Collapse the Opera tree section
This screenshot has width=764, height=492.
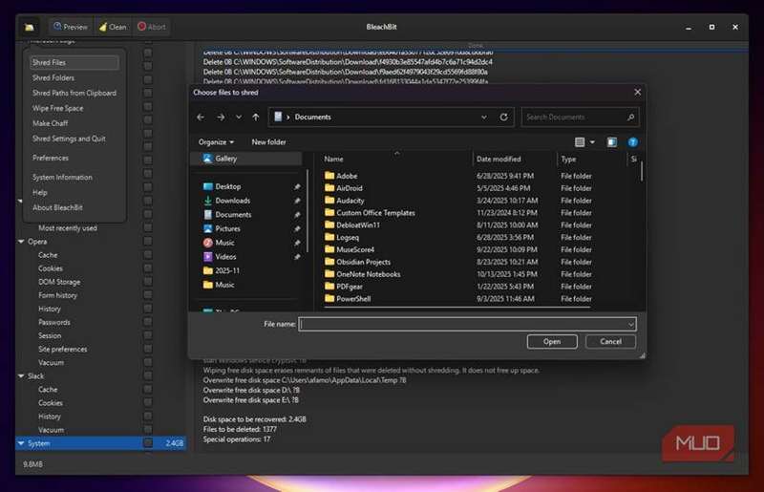(x=19, y=242)
